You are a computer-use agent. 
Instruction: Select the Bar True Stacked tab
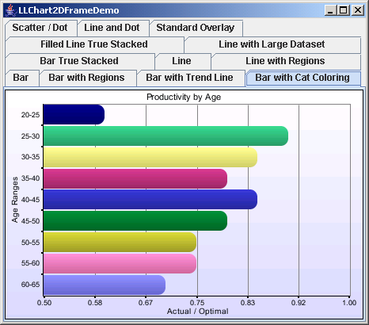[80, 61]
